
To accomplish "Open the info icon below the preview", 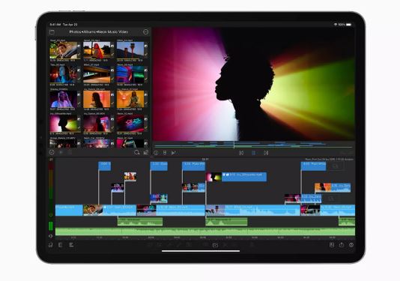I will tap(156, 153).
